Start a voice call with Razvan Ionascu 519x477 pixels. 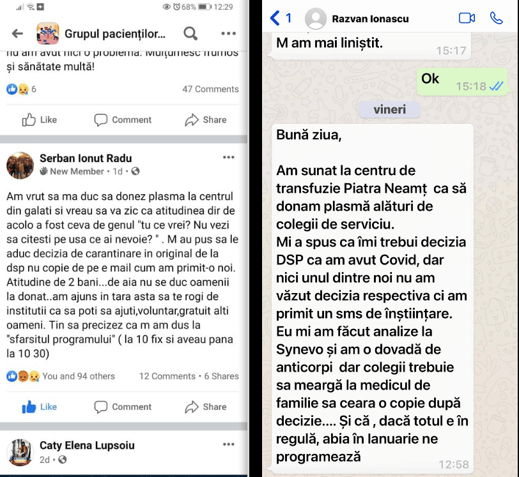496,18
